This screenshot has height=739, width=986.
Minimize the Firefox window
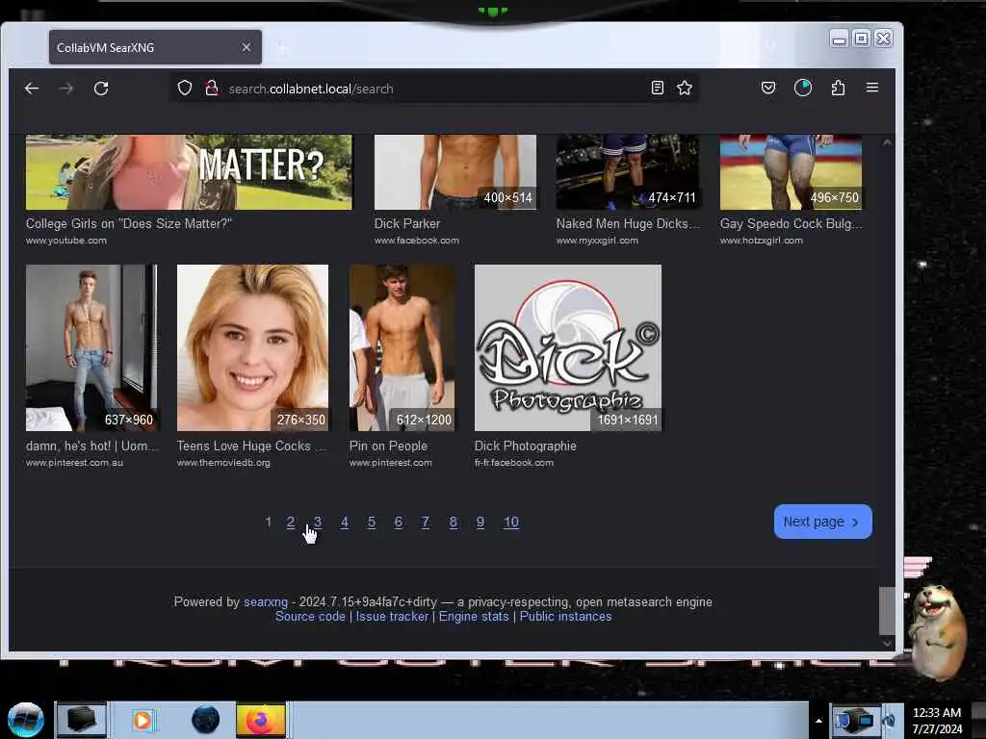click(x=839, y=38)
